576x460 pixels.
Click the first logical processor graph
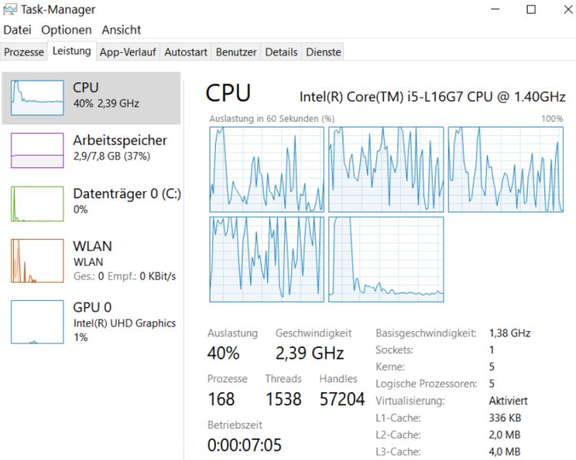(266, 170)
